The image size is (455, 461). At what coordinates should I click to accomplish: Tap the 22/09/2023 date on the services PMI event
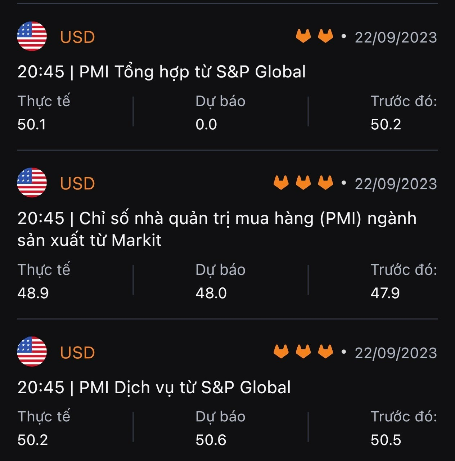(396, 353)
